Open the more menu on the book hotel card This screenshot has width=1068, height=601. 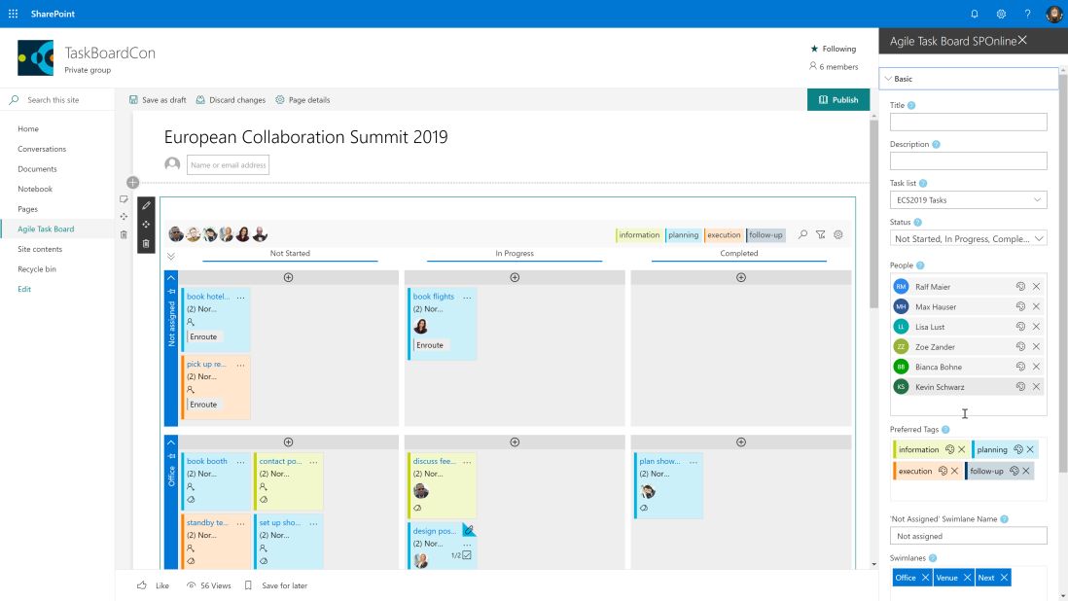[x=241, y=297]
